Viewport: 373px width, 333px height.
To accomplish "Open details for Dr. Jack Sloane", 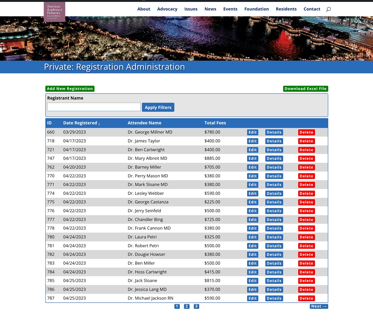I will tap(274, 281).
